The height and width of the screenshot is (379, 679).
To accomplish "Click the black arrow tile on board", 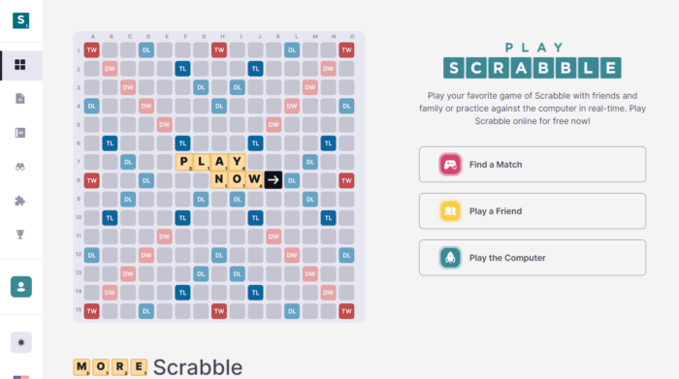I will point(274,180).
